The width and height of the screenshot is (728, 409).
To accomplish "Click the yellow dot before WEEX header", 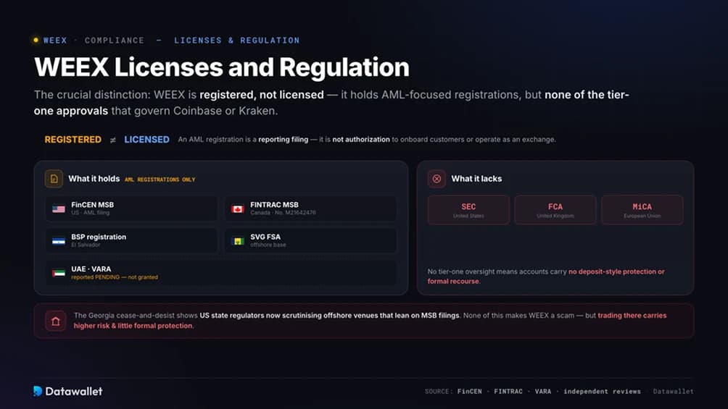I will 36,40.
